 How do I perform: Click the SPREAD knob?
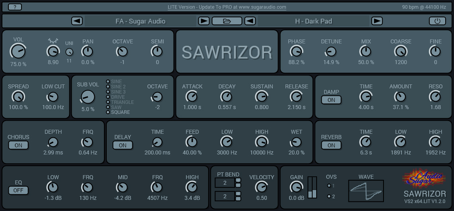(18, 97)
